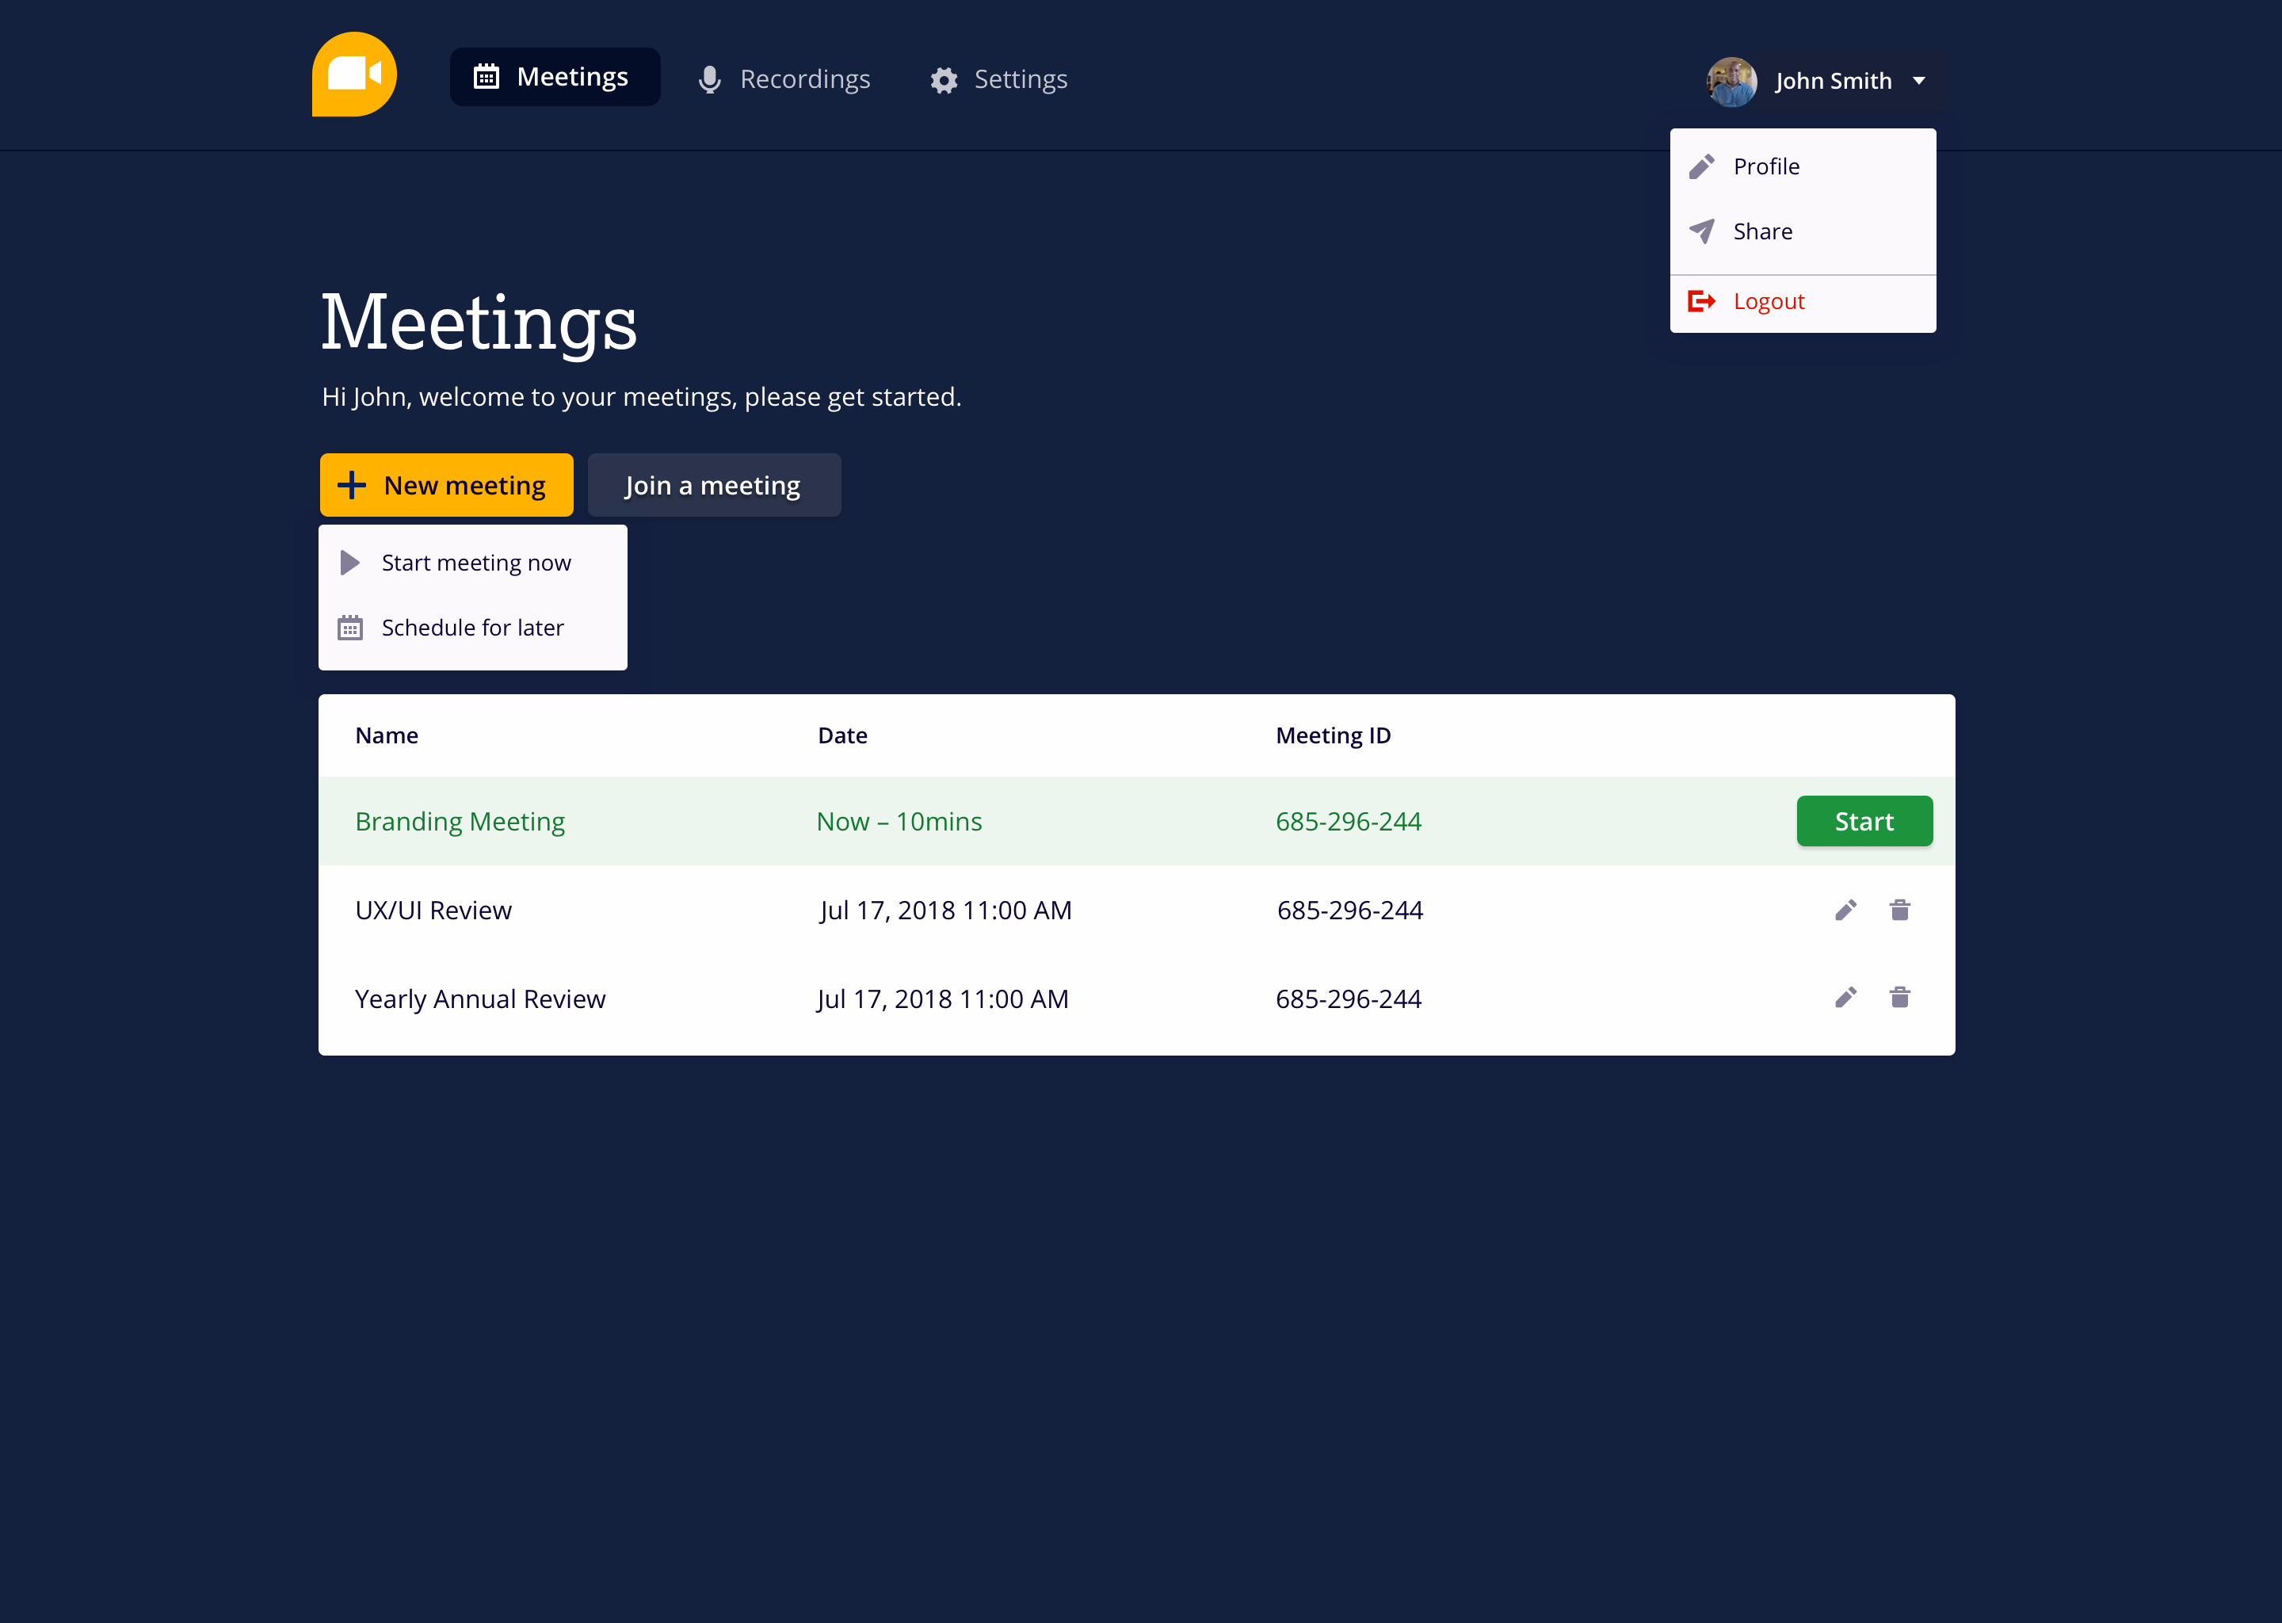This screenshot has height=1623, width=2282.
Task: Start the Branding Meeting
Action: 1864,820
